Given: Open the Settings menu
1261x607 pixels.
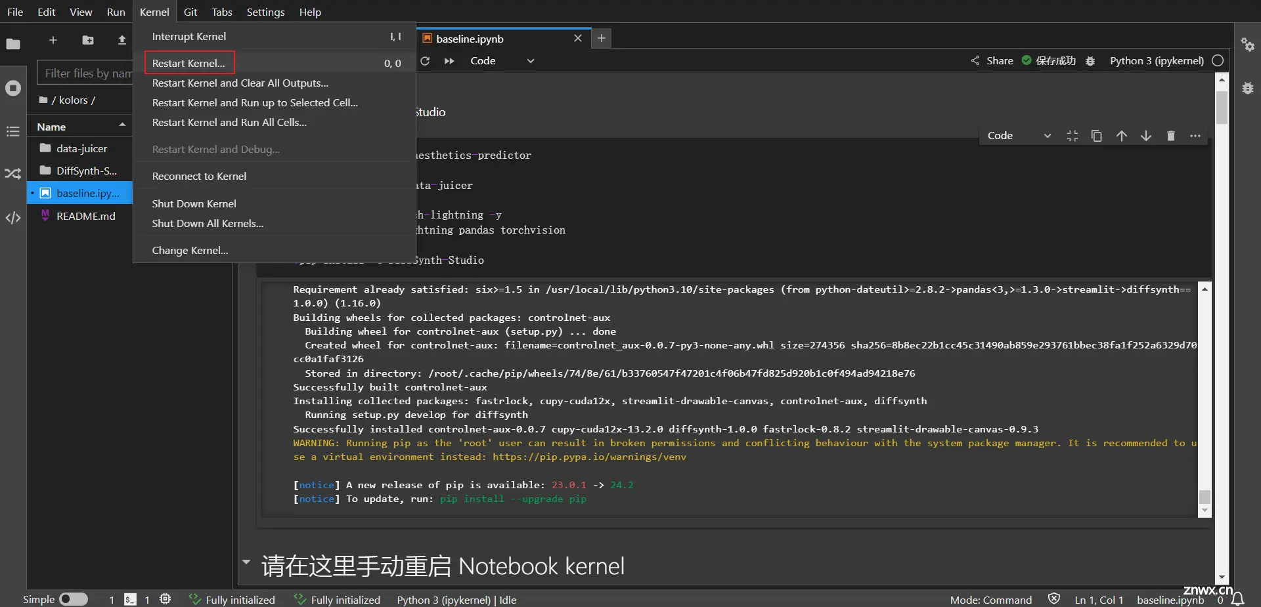Looking at the screenshot, I should coord(265,12).
